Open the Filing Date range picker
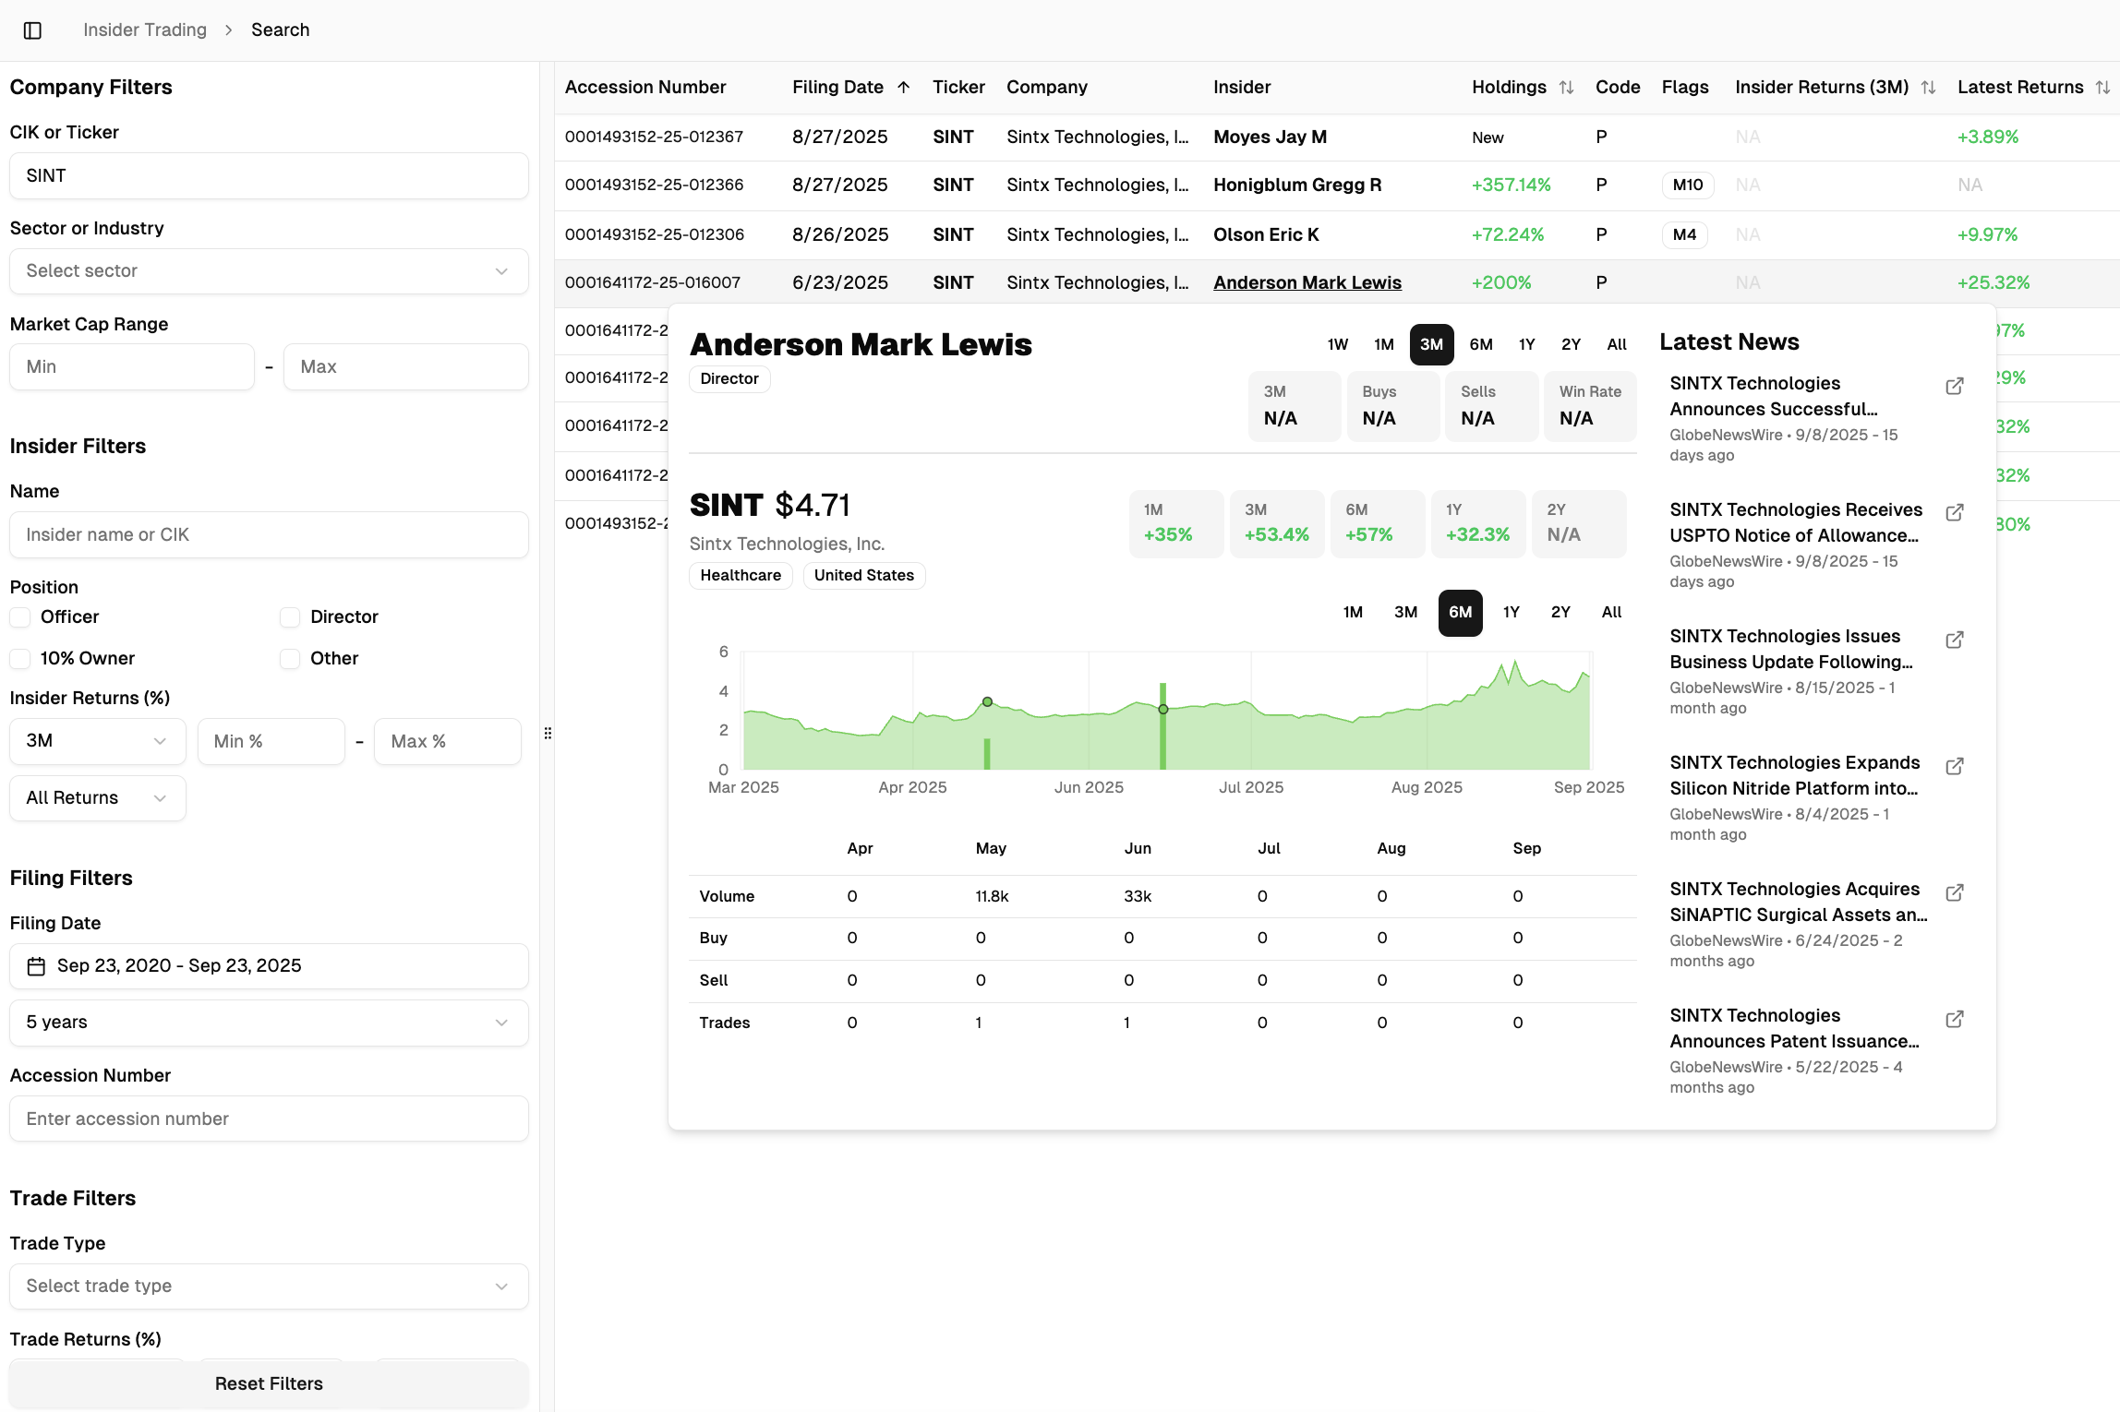Viewport: 2120px width, 1412px height. click(269, 966)
